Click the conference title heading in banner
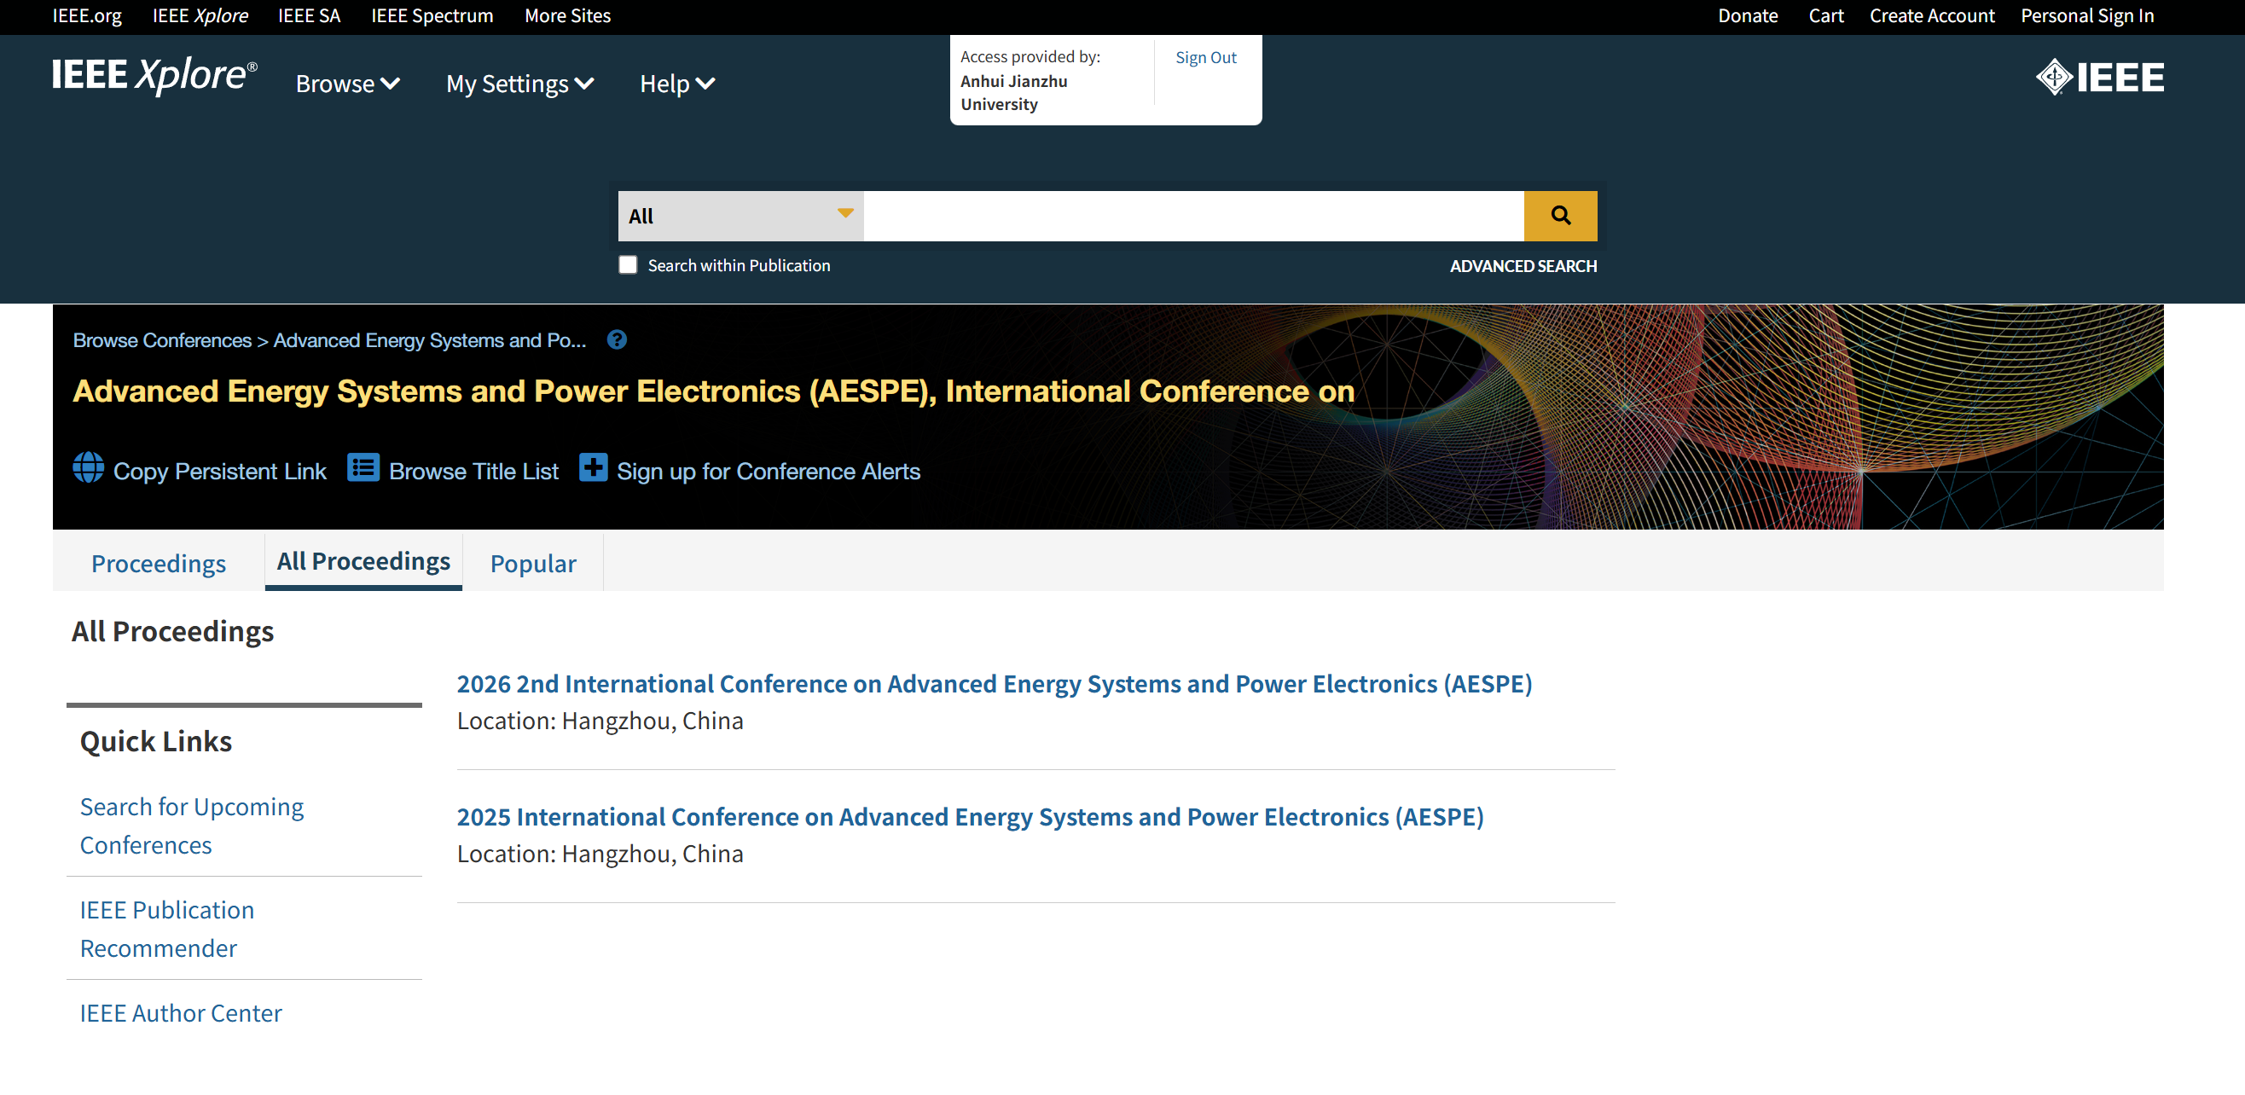The image size is (2245, 1095). 713,391
